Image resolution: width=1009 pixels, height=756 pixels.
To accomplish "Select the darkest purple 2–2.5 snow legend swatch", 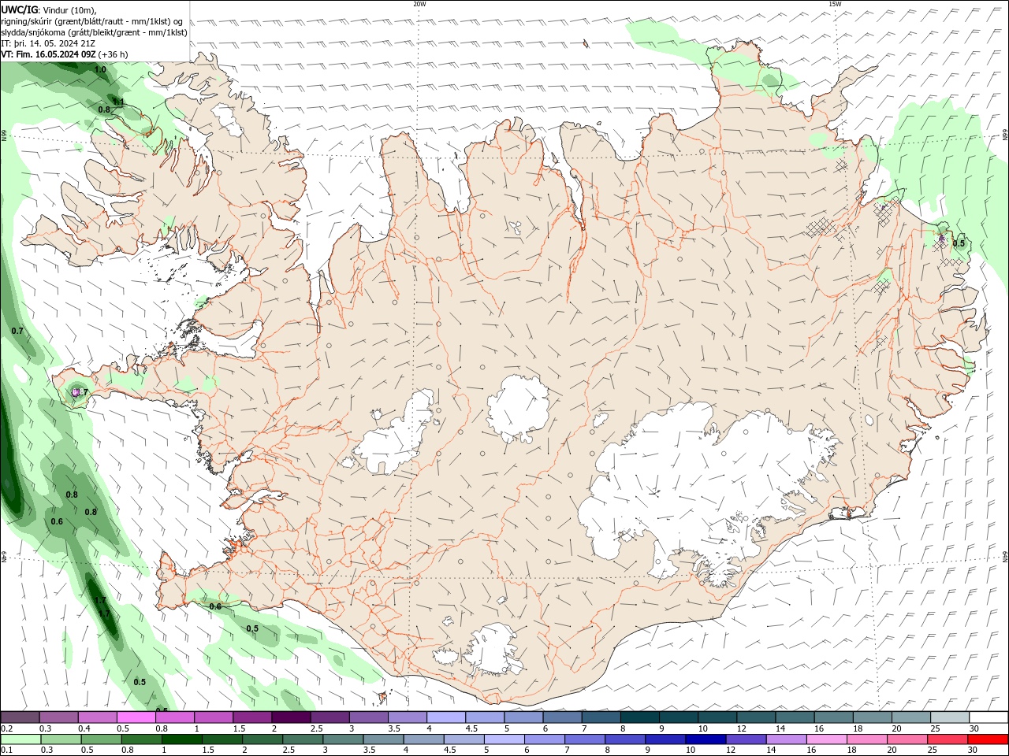I will [291, 717].
